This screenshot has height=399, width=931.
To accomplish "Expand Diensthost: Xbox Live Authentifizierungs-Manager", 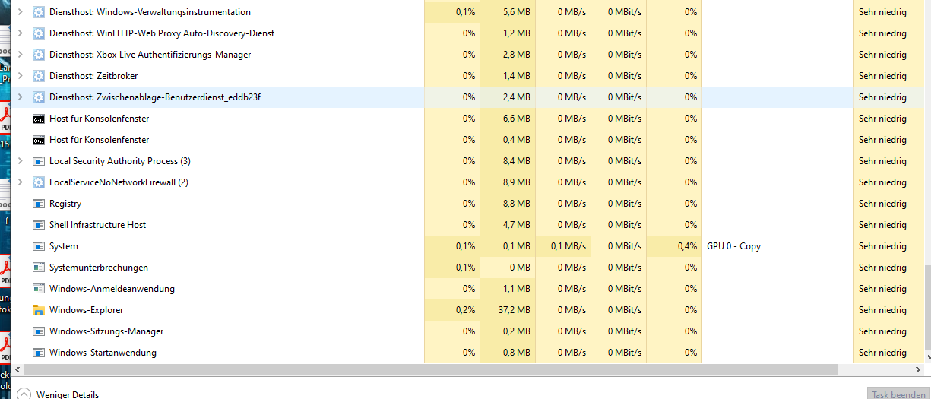I will pos(19,55).
